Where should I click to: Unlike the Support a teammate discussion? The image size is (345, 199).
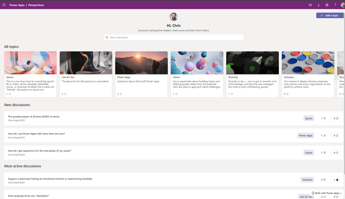[336, 180]
